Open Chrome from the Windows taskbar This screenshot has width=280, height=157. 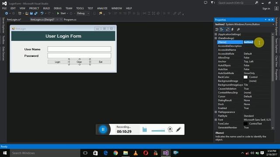(115, 153)
